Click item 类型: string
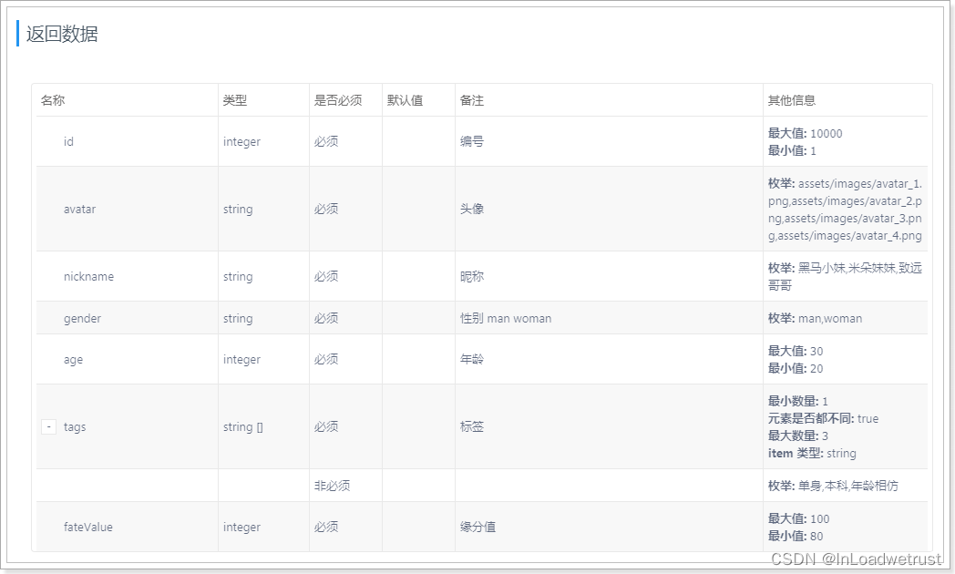The width and height of the screenshot is (955, 574). [812, 454]
